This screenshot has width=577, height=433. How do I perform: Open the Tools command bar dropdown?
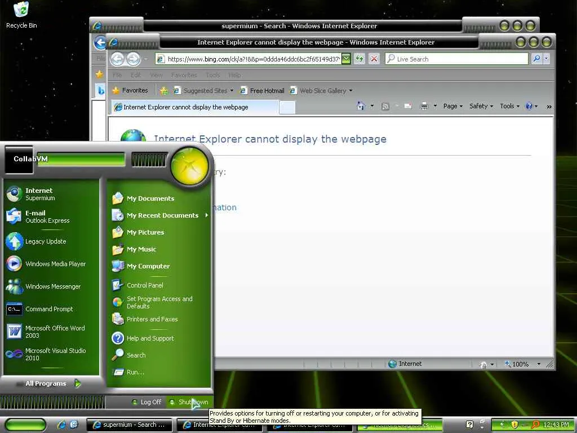point(509,107)
